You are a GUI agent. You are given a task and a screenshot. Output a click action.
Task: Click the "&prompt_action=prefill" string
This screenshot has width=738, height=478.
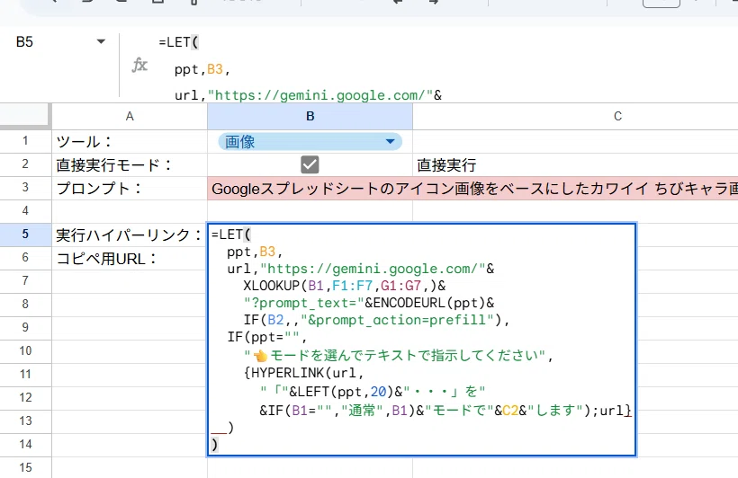(x=398, y=321)
